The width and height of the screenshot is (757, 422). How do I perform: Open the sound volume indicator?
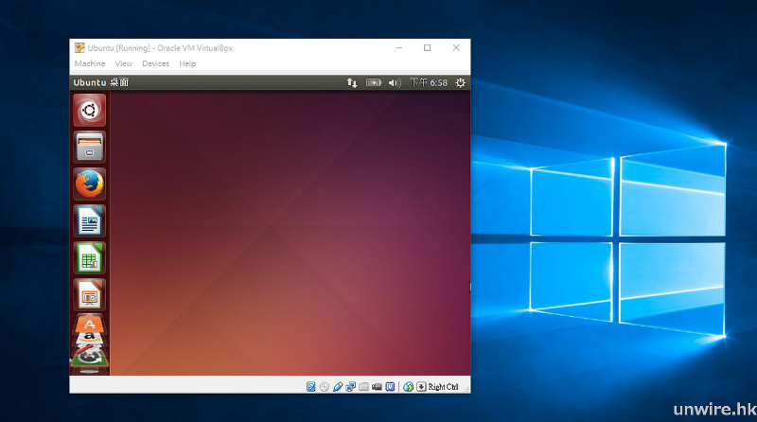tap(395, 83)
